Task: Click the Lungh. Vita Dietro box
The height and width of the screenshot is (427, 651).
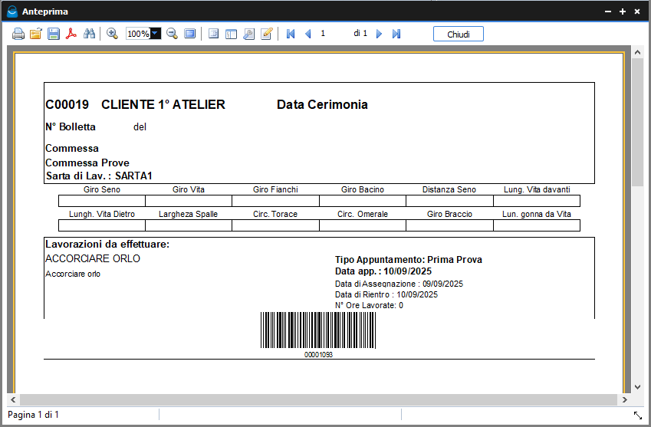Action: tap(102, 225)
